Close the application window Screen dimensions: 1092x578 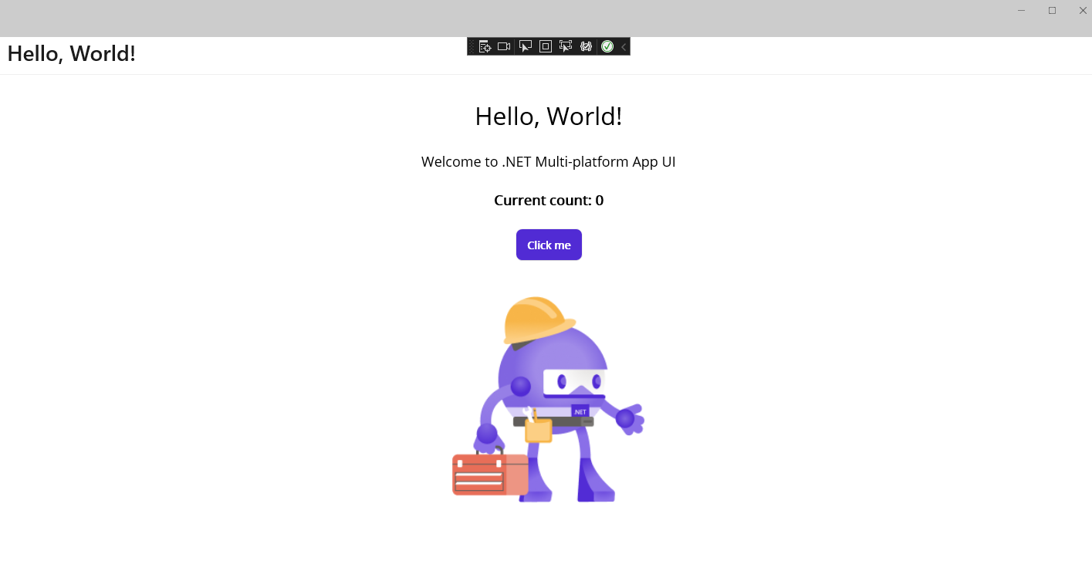1083,10
